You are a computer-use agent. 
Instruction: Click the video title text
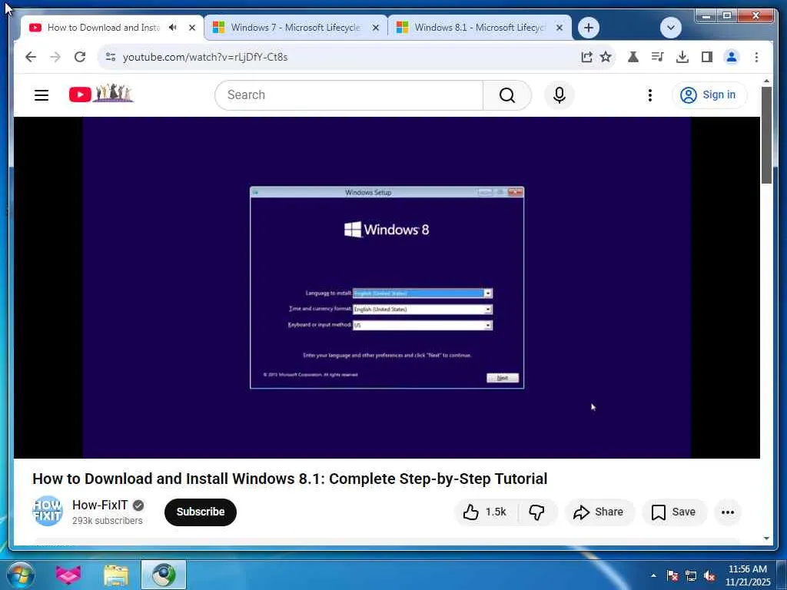pos(290,479)
